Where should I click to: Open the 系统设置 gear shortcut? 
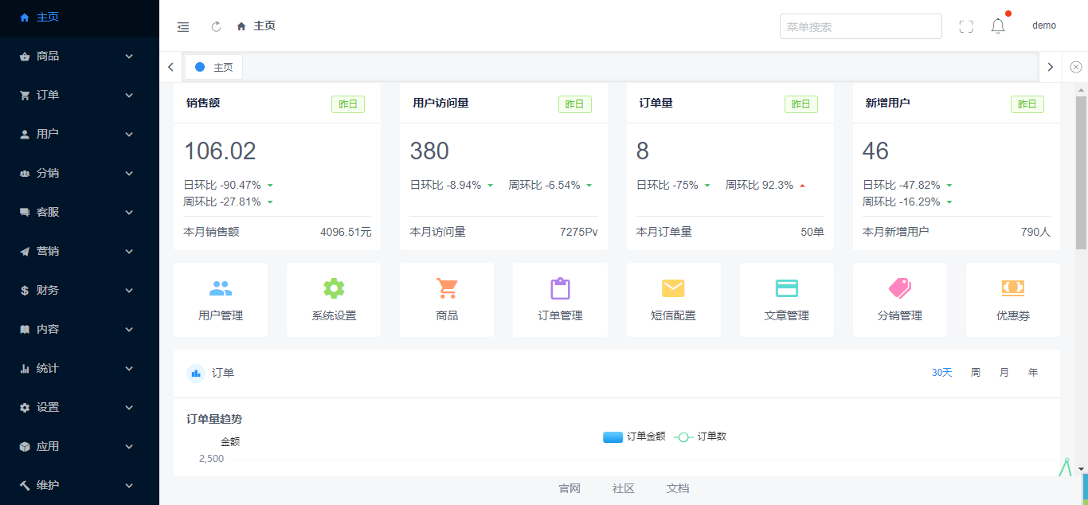(334, 288)
